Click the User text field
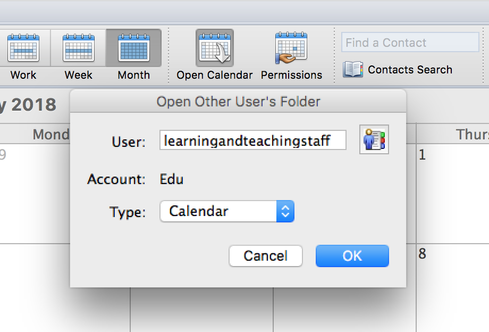Image resolution: width=489 pixels, height=332 pixels. 253,140
